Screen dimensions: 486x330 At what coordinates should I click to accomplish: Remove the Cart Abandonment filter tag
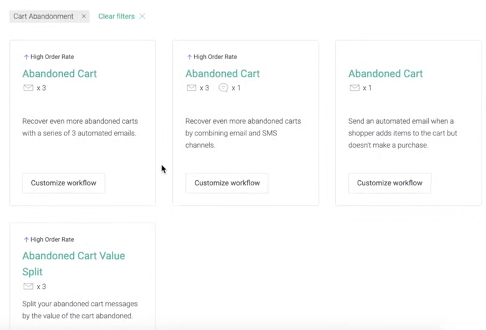click(83, 16)
